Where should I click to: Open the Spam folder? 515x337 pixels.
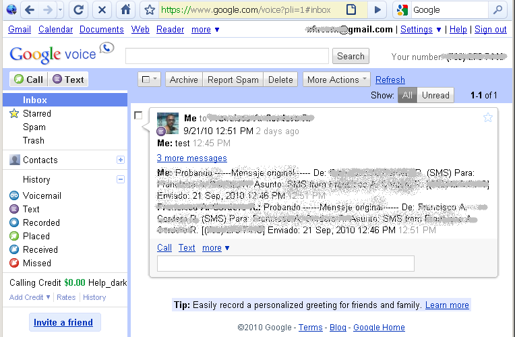pyautogui.click(x=34, y=127)
